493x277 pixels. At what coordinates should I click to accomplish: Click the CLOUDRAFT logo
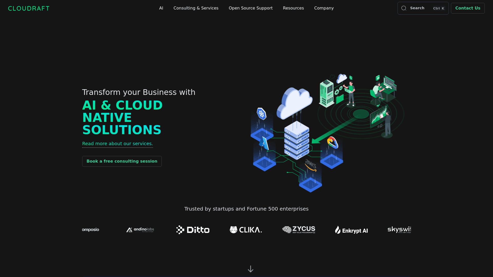coord(29,8)
